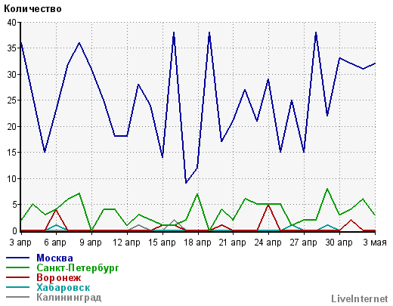Click the blue Москва legend line swatch
Screen dimensions: 393x306
click(x=17, y=258)
